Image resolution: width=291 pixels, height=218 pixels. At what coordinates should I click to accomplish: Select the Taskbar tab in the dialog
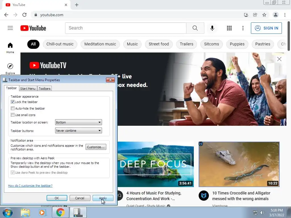pyautogui.click(x=11, y=88)
